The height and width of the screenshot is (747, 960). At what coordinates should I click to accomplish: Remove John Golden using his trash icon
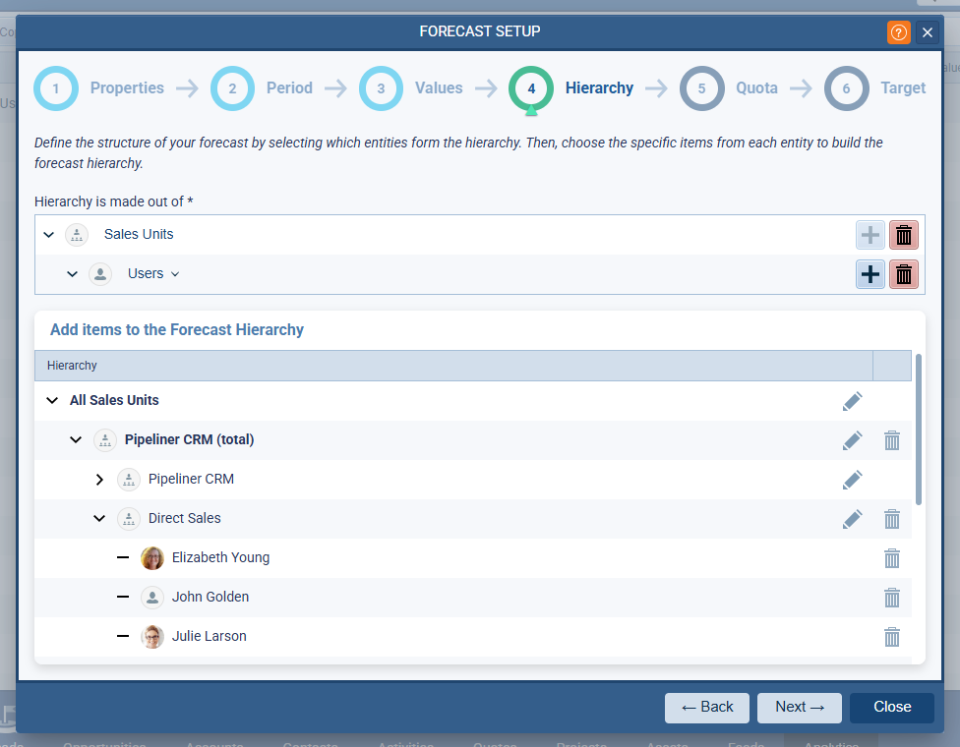[891, 597]
